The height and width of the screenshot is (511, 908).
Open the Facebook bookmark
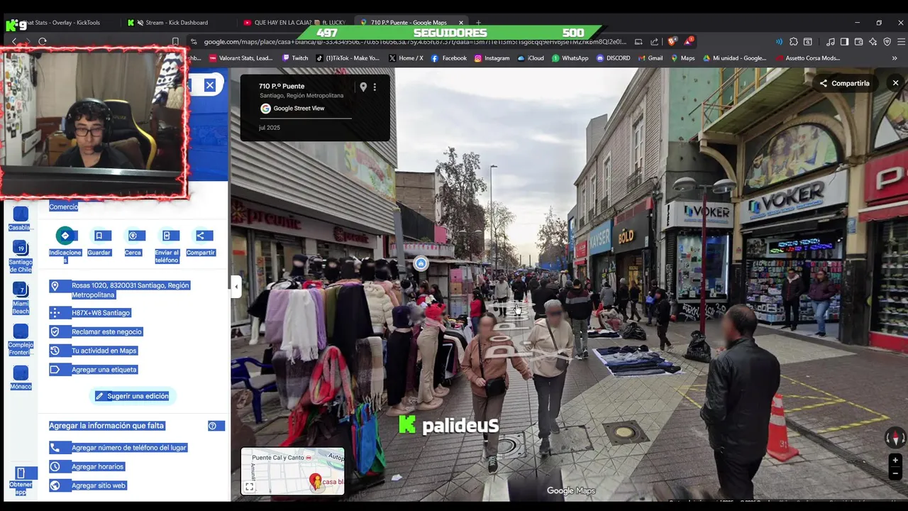tap(449, 58)
